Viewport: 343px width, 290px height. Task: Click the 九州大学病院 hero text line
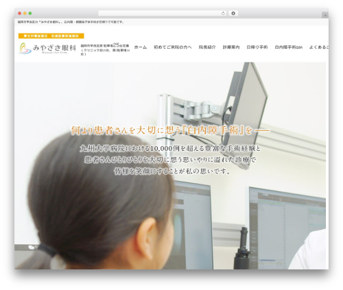[x=170, y=149]
